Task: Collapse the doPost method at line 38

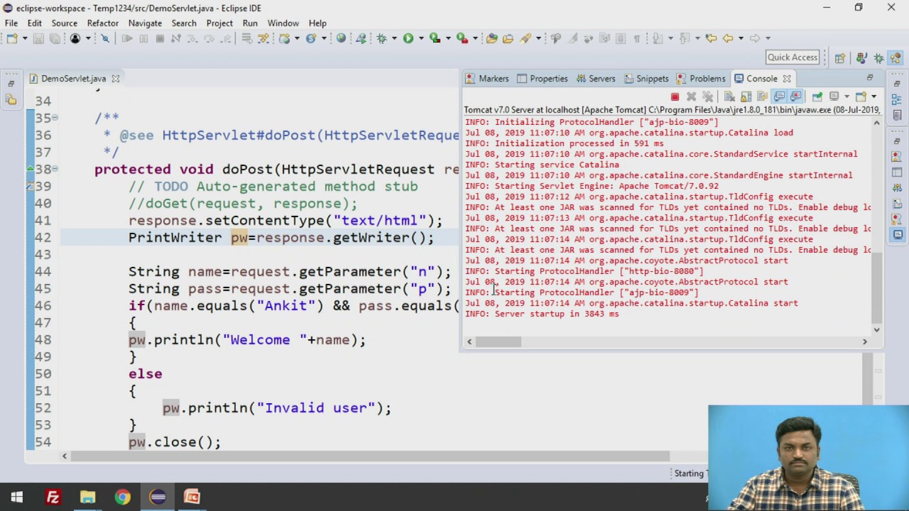Action: tap(55, 169)
